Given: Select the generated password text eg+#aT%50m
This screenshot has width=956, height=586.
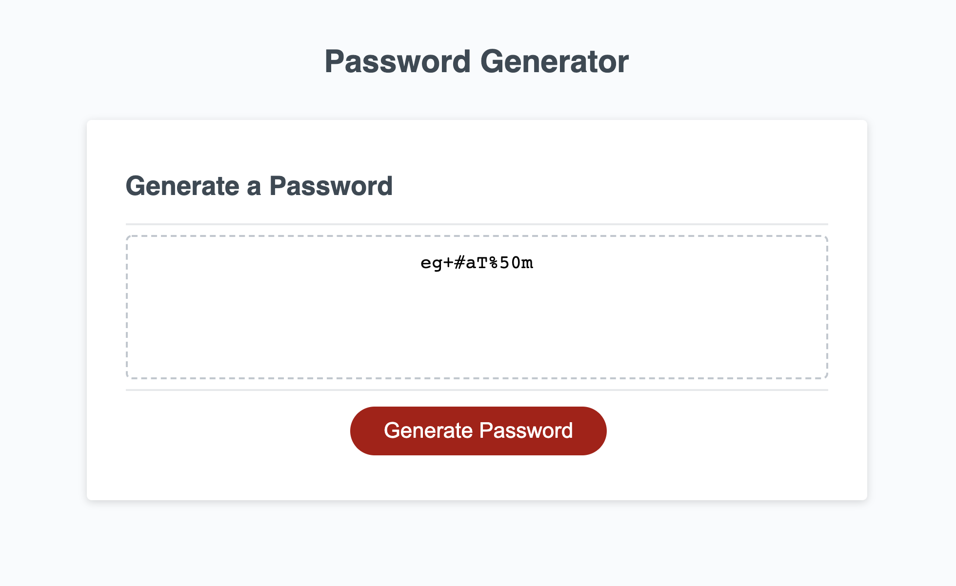Looking at the screenshot, I should coord(477,263).
